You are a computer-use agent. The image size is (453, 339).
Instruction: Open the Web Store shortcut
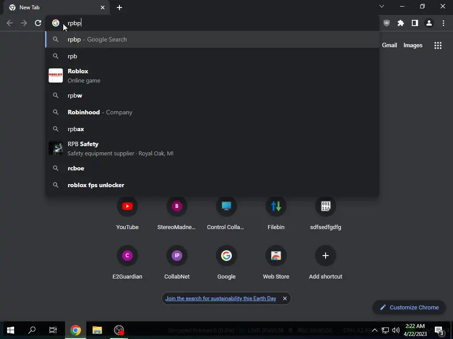point(276,263)
